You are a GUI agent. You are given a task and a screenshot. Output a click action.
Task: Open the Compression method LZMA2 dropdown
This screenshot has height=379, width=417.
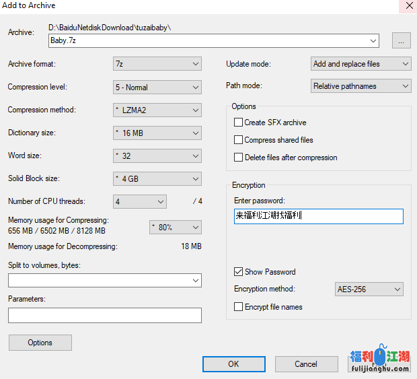(157, 110)
